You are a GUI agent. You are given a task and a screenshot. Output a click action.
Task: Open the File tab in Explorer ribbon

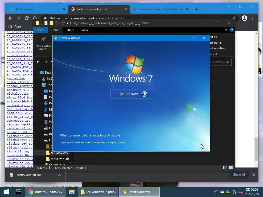[41, 30]
